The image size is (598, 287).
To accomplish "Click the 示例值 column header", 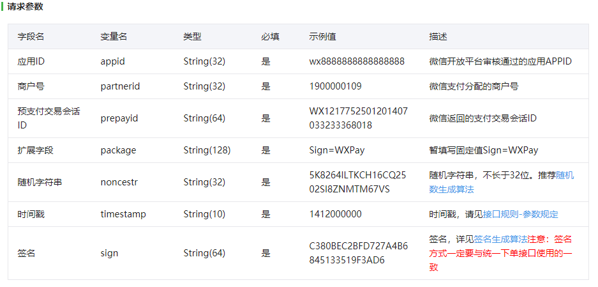I will coord(322,36).
